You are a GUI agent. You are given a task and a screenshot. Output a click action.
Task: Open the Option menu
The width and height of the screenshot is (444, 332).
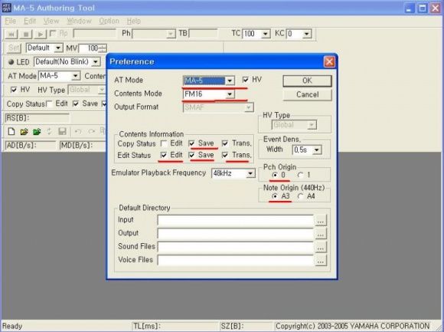click(x=109, y=21)
